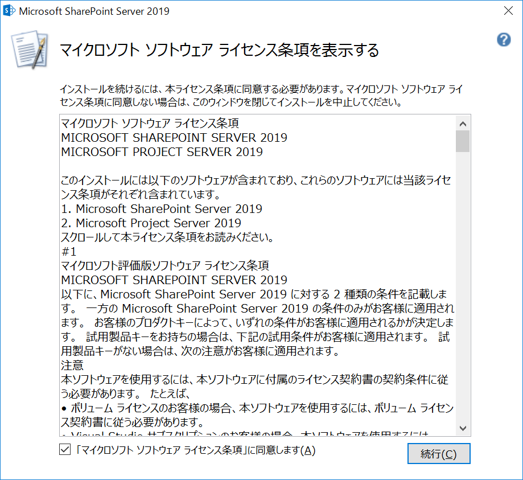
Task: Click line "1. Microsoft SharePoint Server 2019"
Action: [x=162, y=208]
